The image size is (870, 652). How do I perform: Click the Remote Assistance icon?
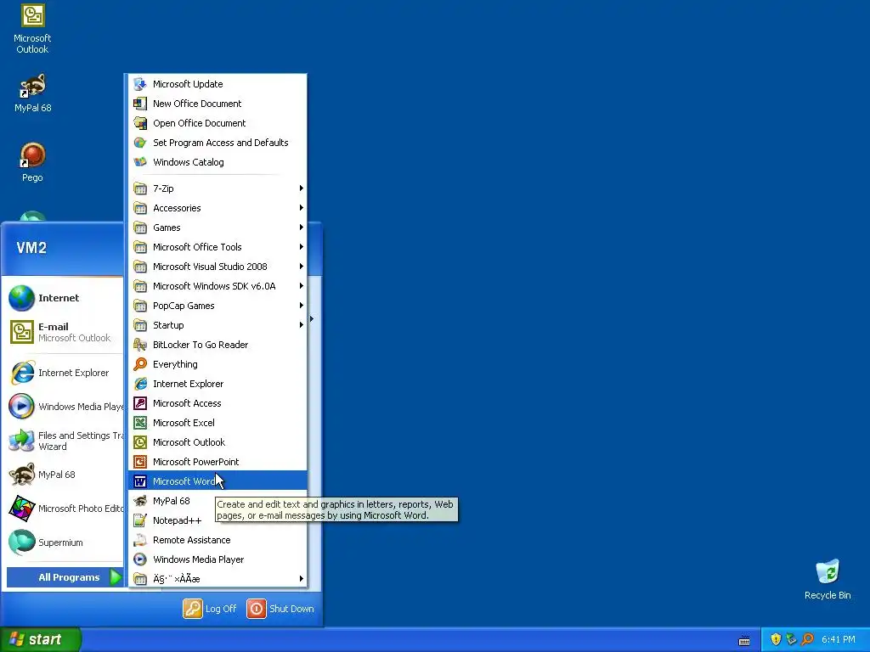(x=140, y=540)
